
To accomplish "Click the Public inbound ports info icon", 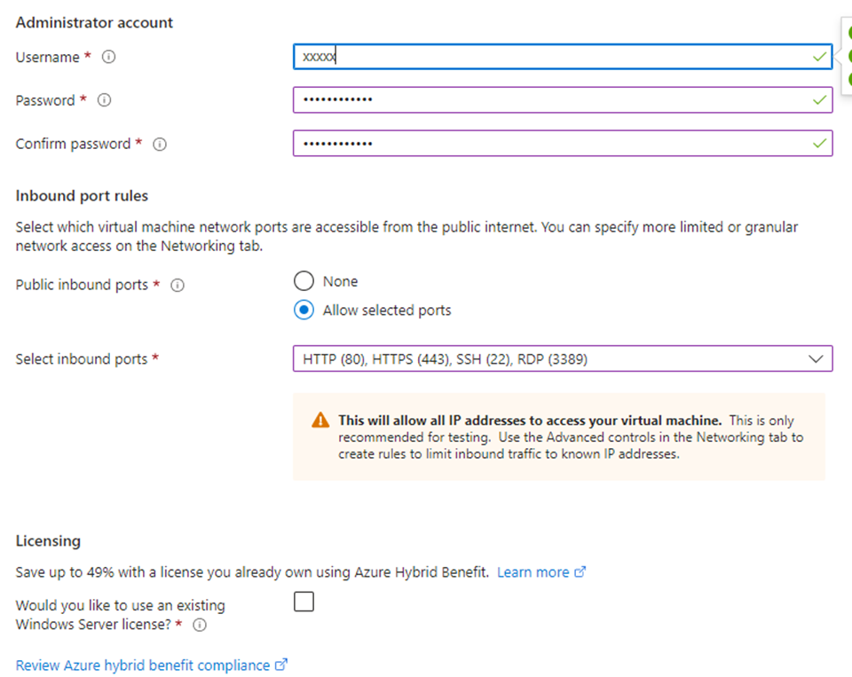I will click(x=177, y=285).
